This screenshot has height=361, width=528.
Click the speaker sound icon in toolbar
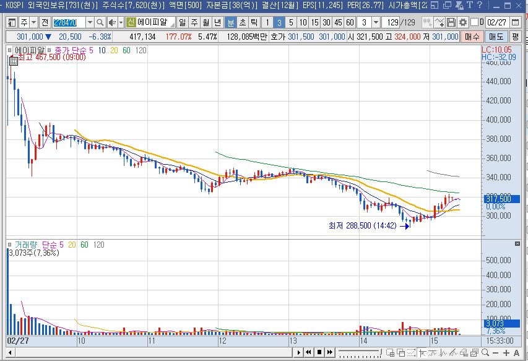(112, 22)
